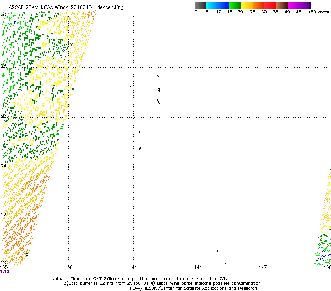Click the brown 35-40 knots color band

pyautogui.click(x=282, y=5)
